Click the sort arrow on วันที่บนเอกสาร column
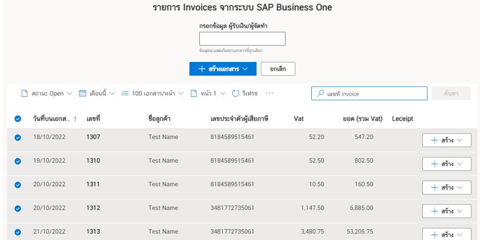 (75, 119)
